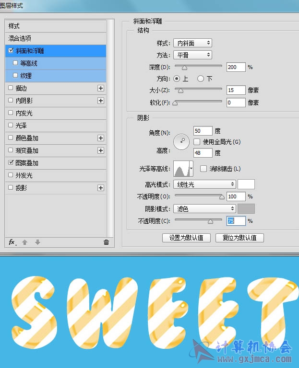
Task: Enable the 等高线 checkbox
Action: pos(15,63)
